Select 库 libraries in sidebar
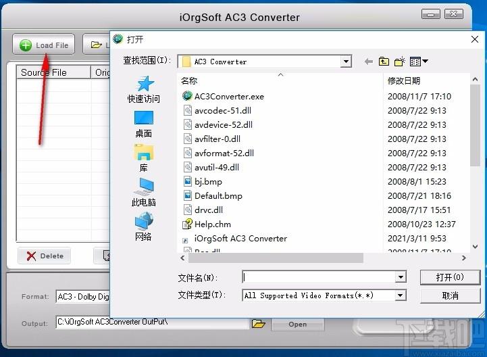Image resolution: width=487 pixels, height=357 pixels. point(143,158)
